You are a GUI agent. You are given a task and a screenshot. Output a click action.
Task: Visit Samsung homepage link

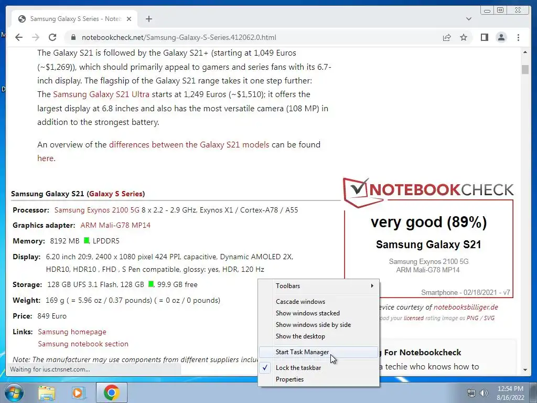pos(72,332)
